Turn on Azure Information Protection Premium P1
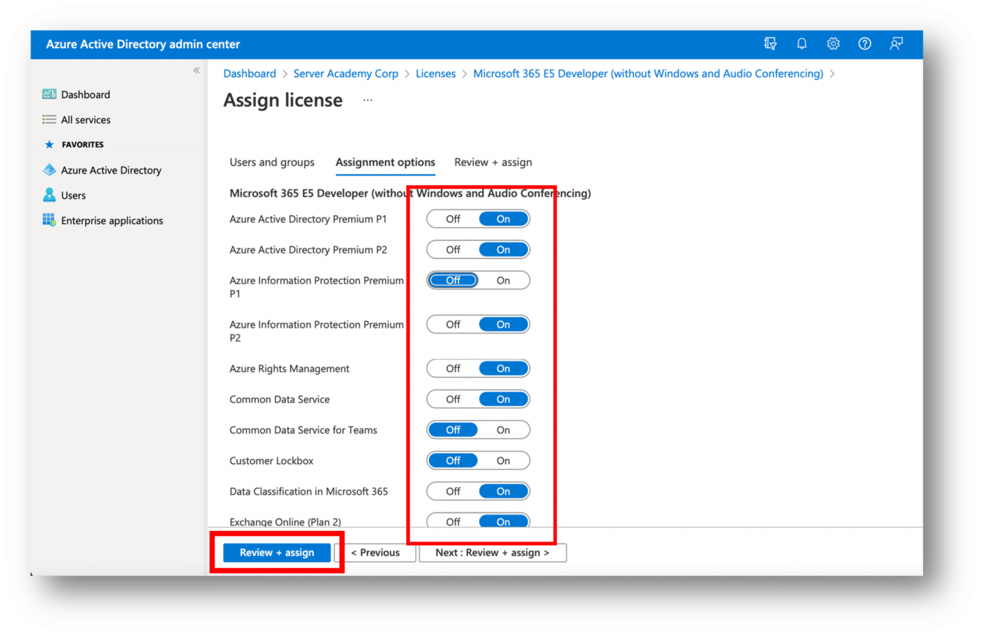Screen dimensions: 984x637 (503, 281)
